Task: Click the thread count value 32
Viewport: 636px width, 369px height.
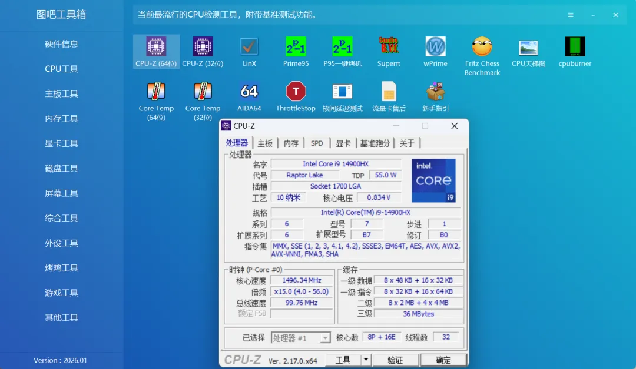Action: tap(446, 337)
